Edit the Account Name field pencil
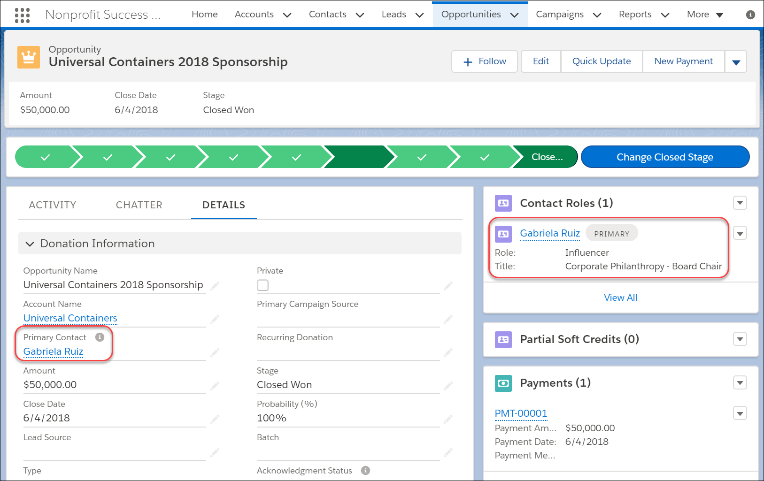This screenshot has height=481, width=764. click(x=215, y=319)
